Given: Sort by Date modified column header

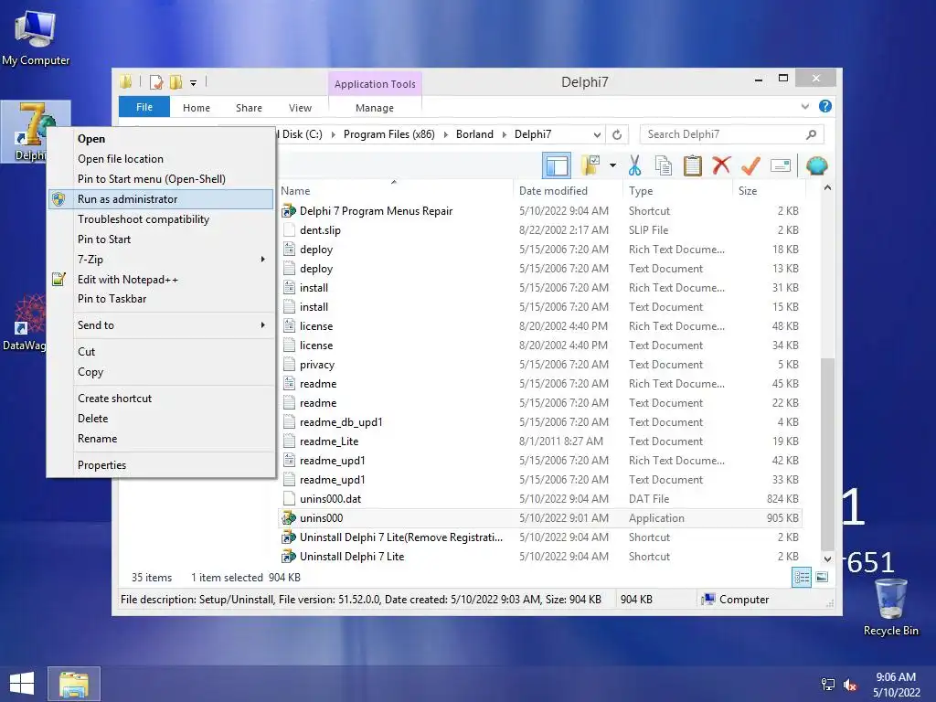Looking at the screenshot, I should coord(568,191).
